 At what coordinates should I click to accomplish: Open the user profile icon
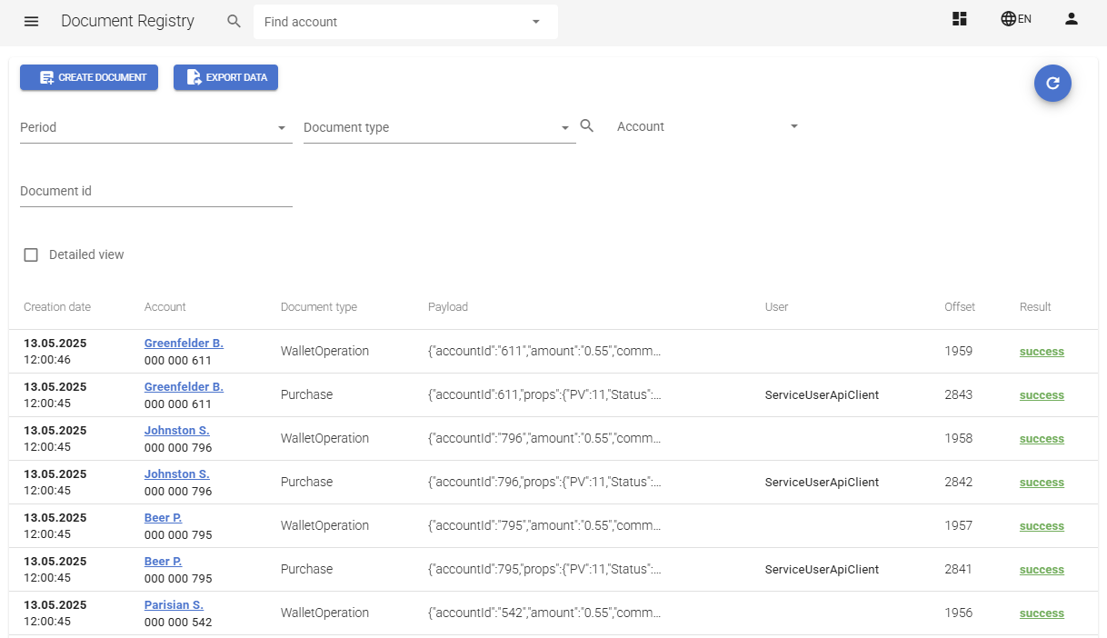1071,19
